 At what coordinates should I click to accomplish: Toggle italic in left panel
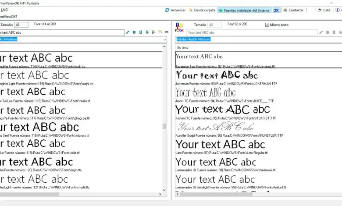click(128, 32)
